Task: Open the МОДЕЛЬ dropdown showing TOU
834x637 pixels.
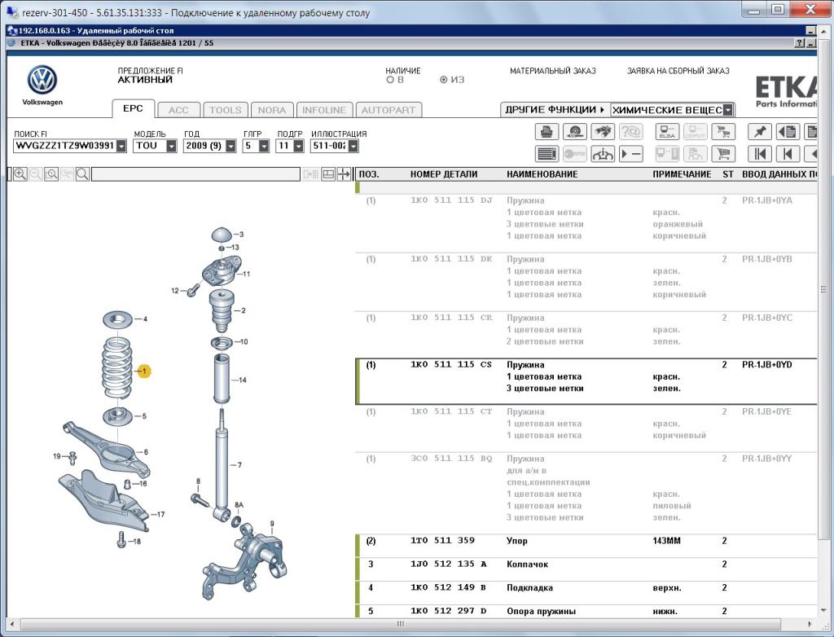Action: (x=171, y=146)
